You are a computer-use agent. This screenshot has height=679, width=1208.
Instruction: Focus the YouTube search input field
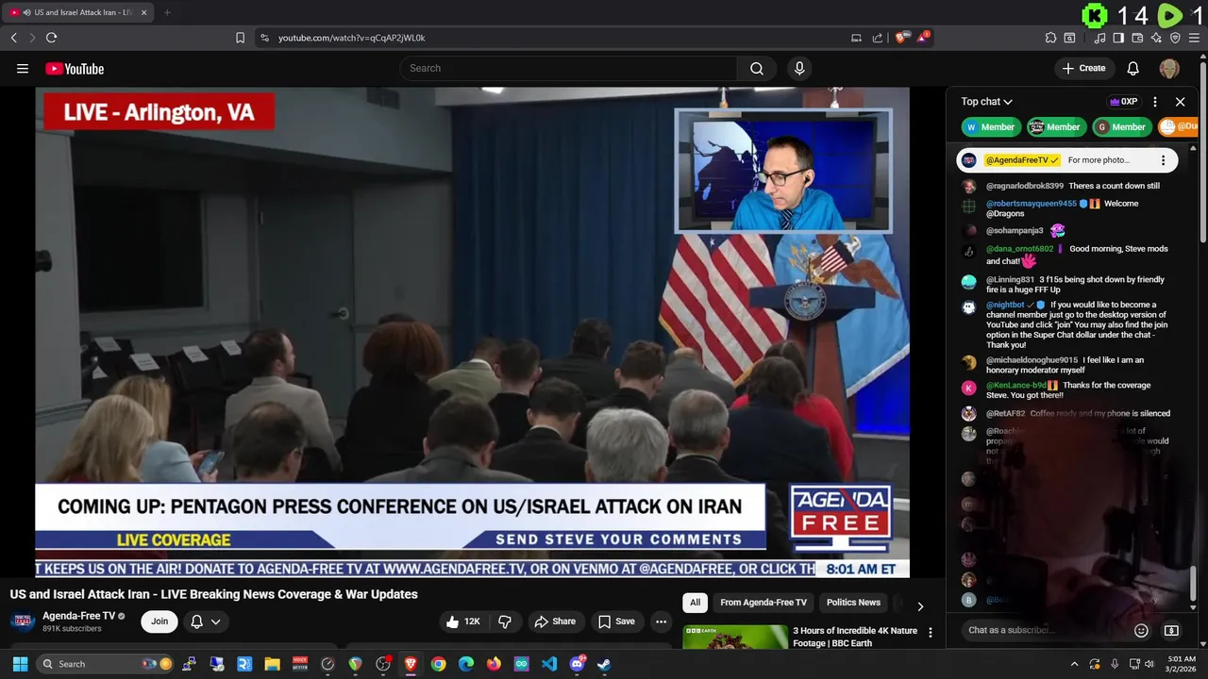[x=569, y=68]
